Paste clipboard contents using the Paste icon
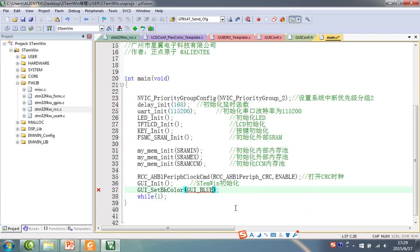The image size is (420, 252). point(57,19)
